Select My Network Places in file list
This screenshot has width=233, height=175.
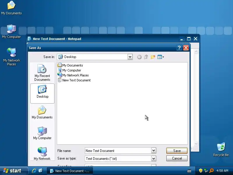[x=73, y=75]
